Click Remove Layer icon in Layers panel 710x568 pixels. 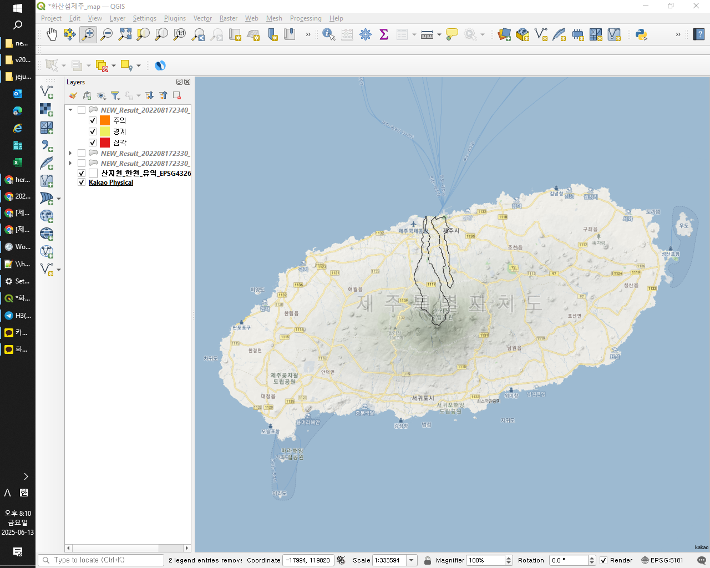[177, 95]
